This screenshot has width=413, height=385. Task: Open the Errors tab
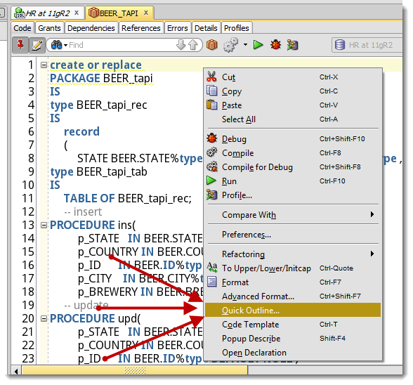pos(178,28)
